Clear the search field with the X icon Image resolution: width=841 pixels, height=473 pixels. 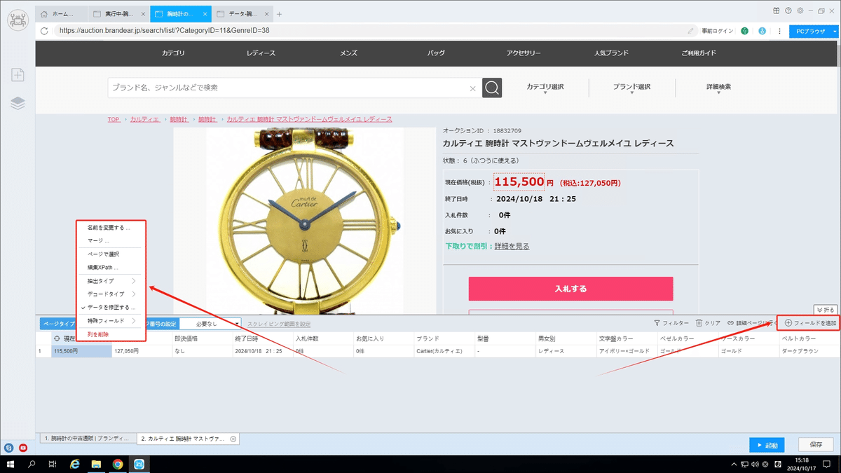472,88
